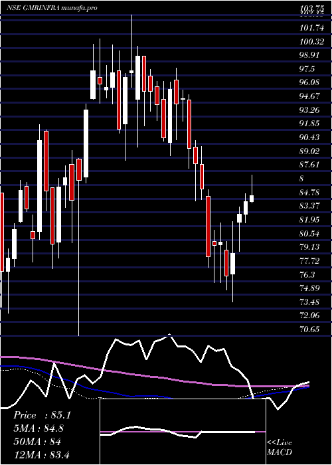Click the 74.89 axis value
Viewport: 332px width, 465px height.
point(309,288)
